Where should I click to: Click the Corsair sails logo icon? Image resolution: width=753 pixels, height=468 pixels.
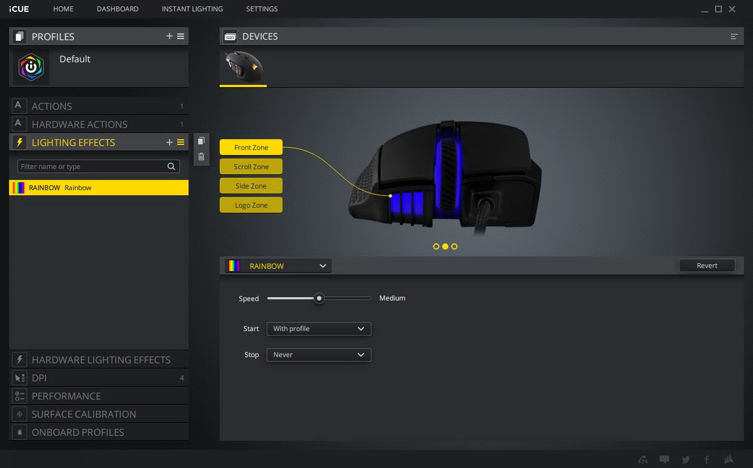(729, 460)
